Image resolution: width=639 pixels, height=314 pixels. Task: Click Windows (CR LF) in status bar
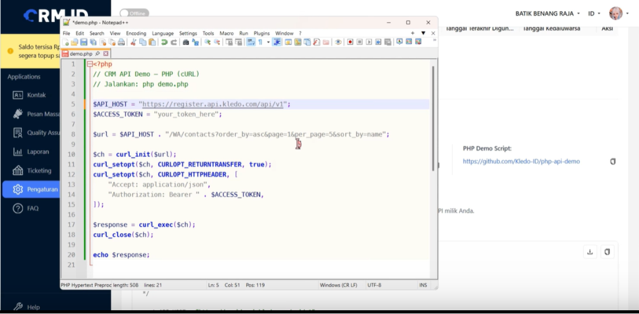[x=339, y=285]
